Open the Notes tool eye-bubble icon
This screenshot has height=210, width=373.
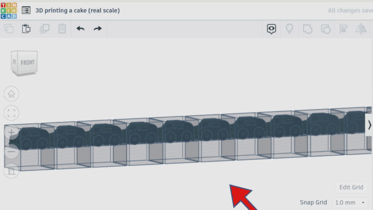coord(272,29)
